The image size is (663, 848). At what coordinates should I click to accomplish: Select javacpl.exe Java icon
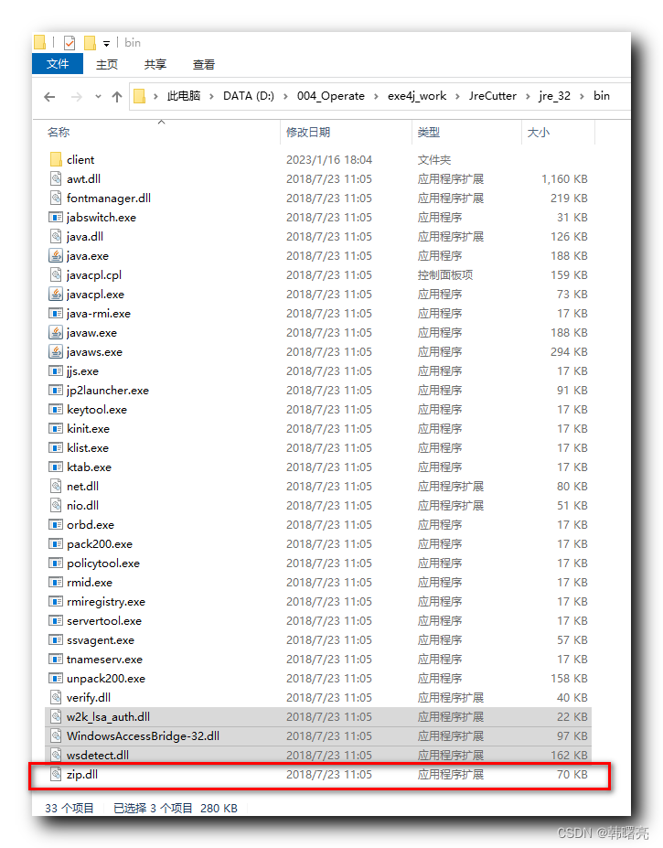point(56,294)
